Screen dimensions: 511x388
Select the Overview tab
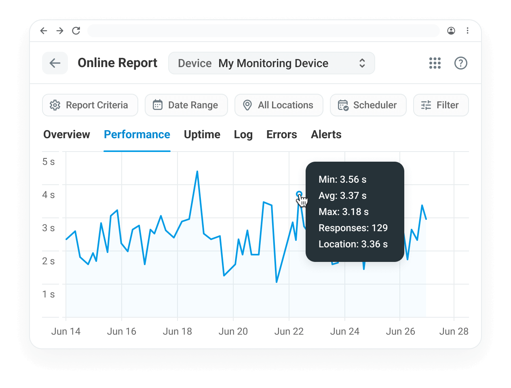click(66, 135)
